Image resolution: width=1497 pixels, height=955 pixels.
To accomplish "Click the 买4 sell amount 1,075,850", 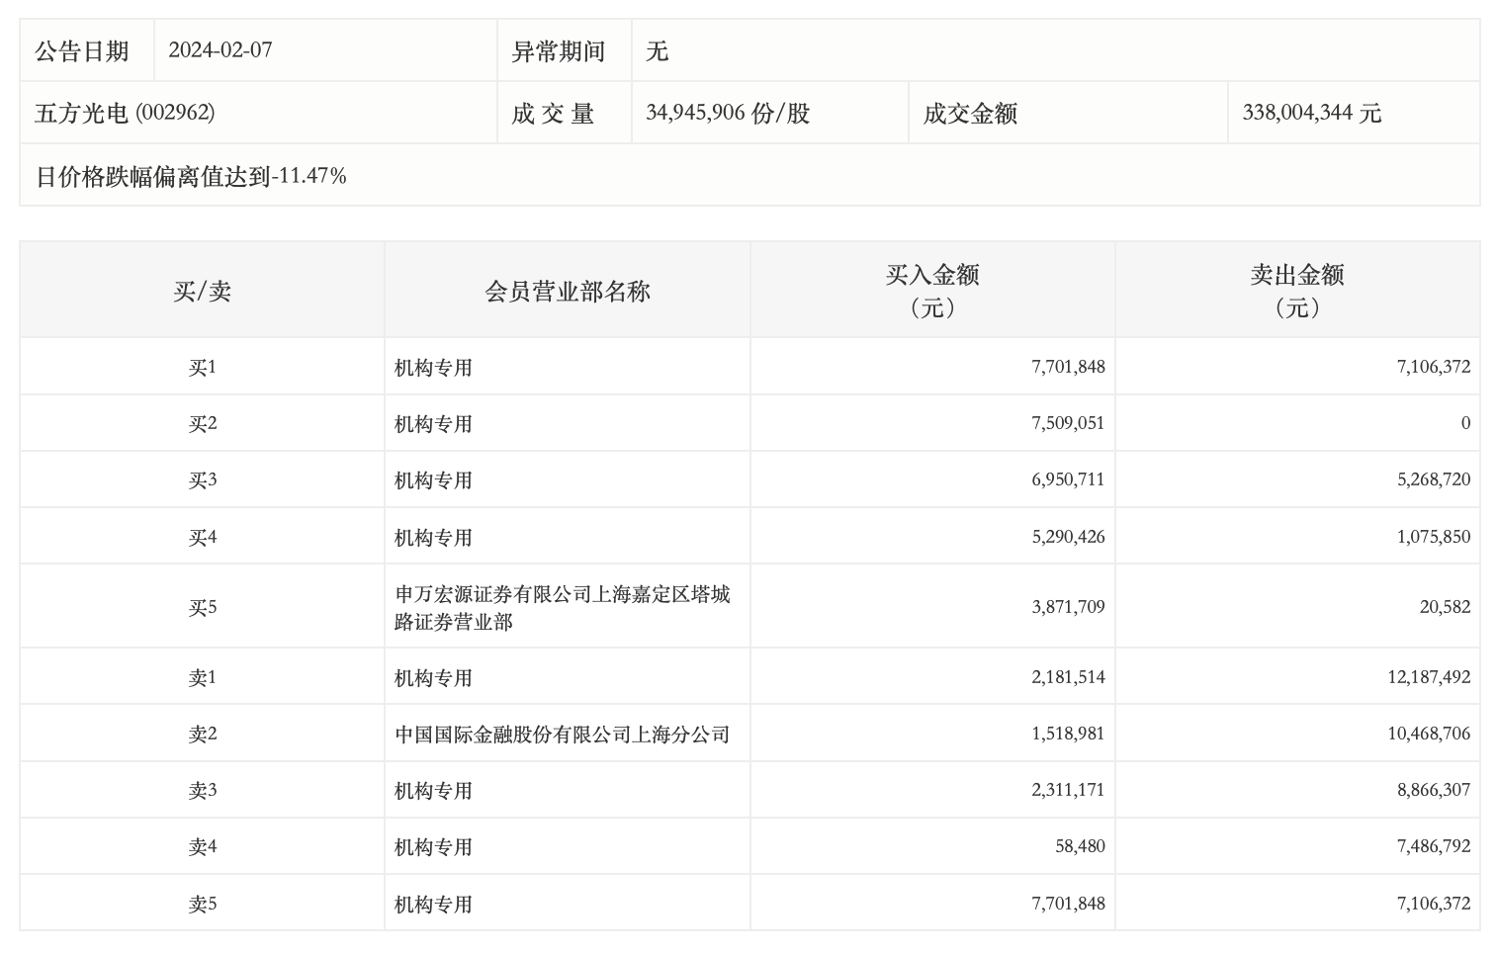I will (1434, 537).
